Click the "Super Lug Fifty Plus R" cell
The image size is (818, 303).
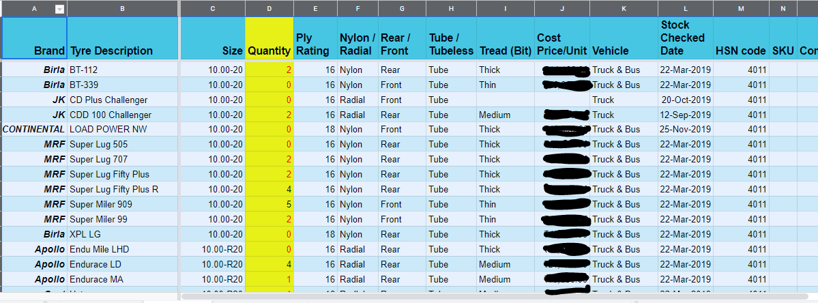point(122,189)
